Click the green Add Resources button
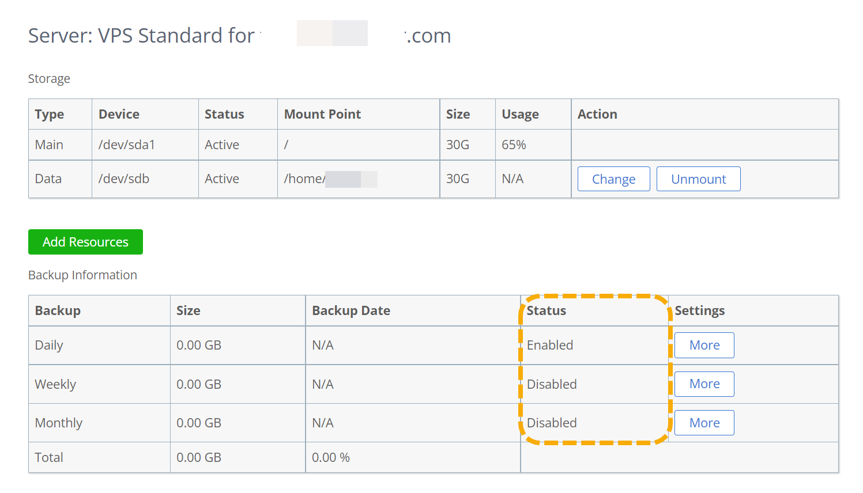This screenshot has height=493, width=863. (x=85, y=241)
